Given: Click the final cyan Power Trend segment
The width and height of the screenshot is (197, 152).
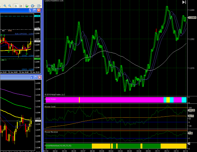Looking at the screenshot, I should tap(184, 100).
